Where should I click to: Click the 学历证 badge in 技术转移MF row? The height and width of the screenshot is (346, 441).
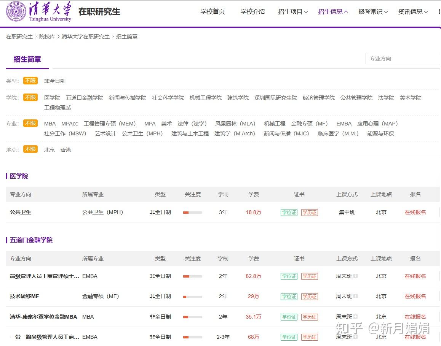point(309,297)
